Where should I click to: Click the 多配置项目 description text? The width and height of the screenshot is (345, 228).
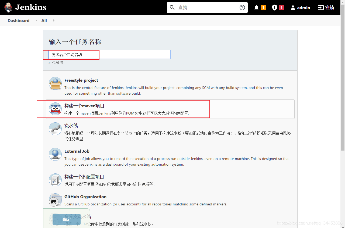109,184
